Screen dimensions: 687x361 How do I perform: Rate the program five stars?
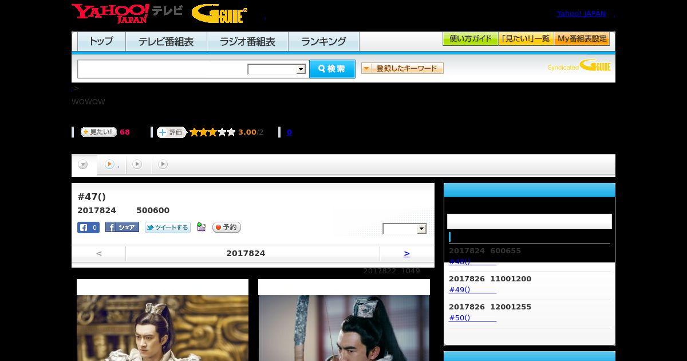click(x=231, y=132)
